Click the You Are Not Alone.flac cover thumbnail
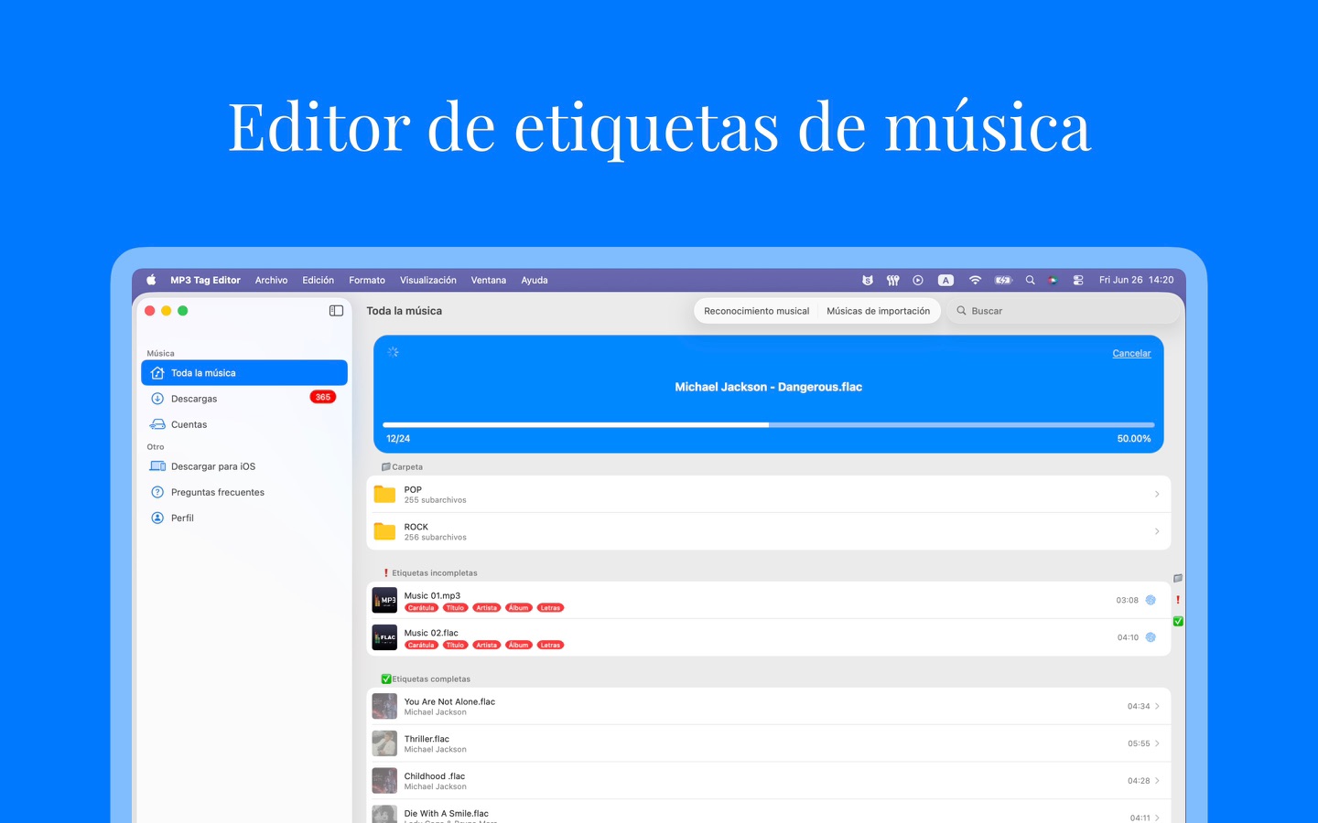 click(x=384, y=706)
